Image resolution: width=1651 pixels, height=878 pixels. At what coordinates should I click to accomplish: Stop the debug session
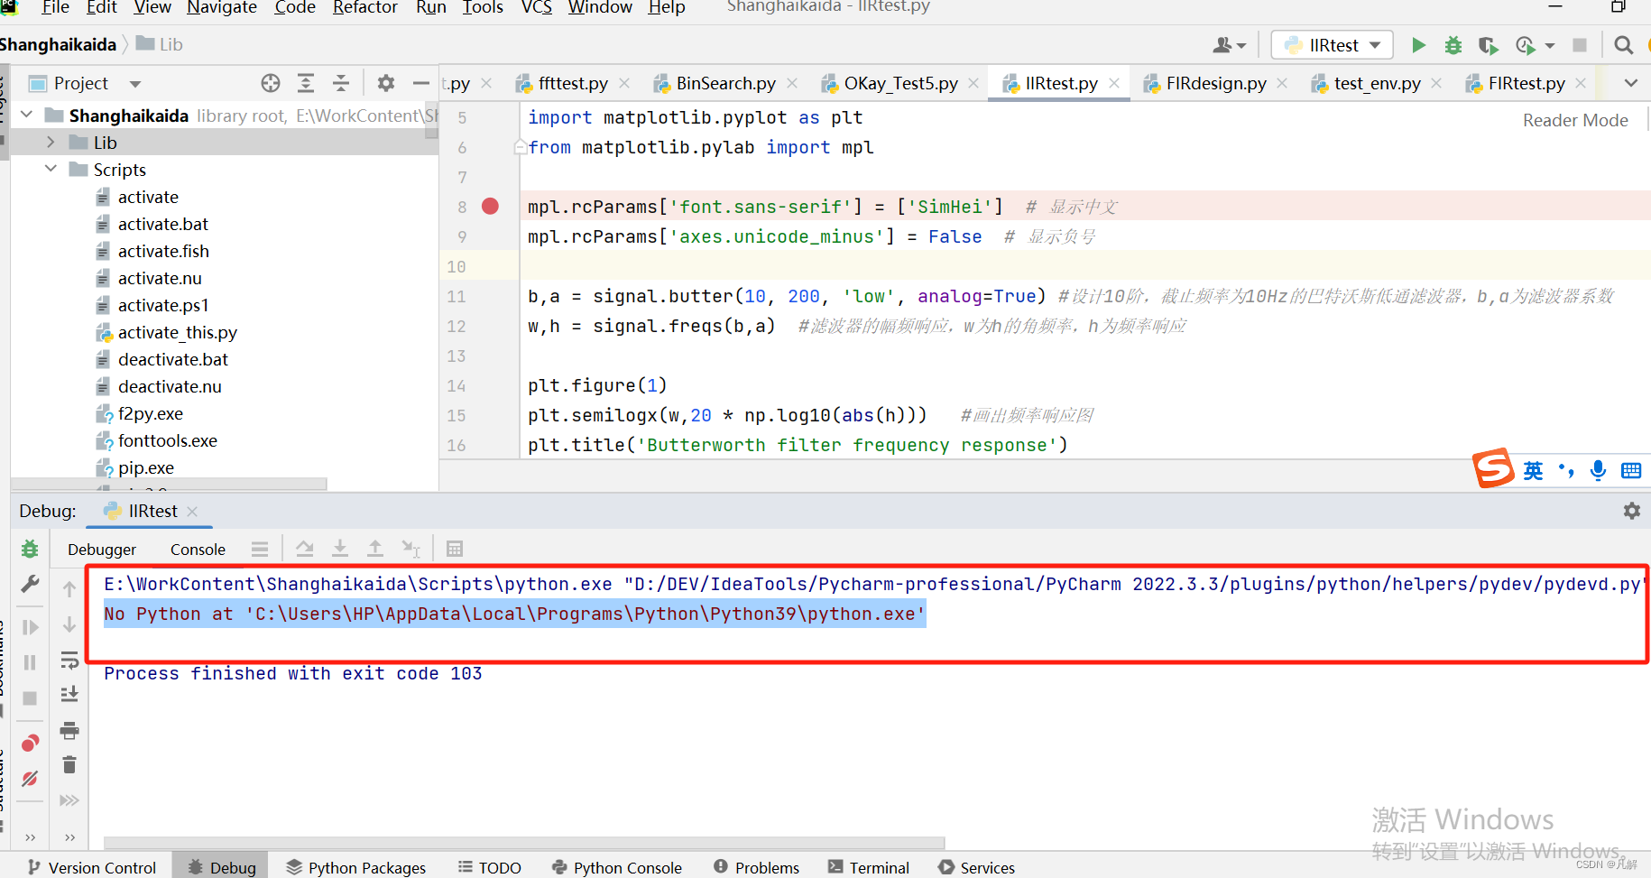point(30,698)
